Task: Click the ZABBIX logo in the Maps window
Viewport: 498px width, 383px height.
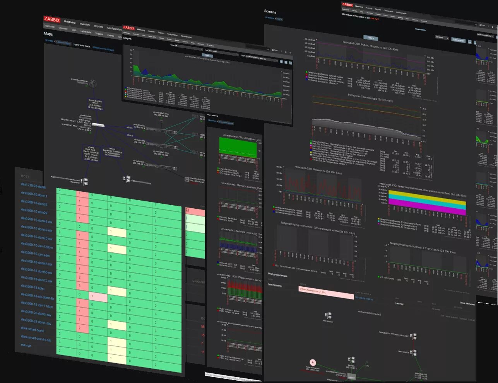Action: (52, 20)
